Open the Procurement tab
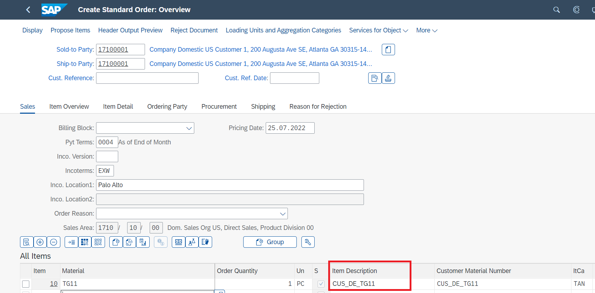Viewport: 595px width, 293px height. click(219, 107)
